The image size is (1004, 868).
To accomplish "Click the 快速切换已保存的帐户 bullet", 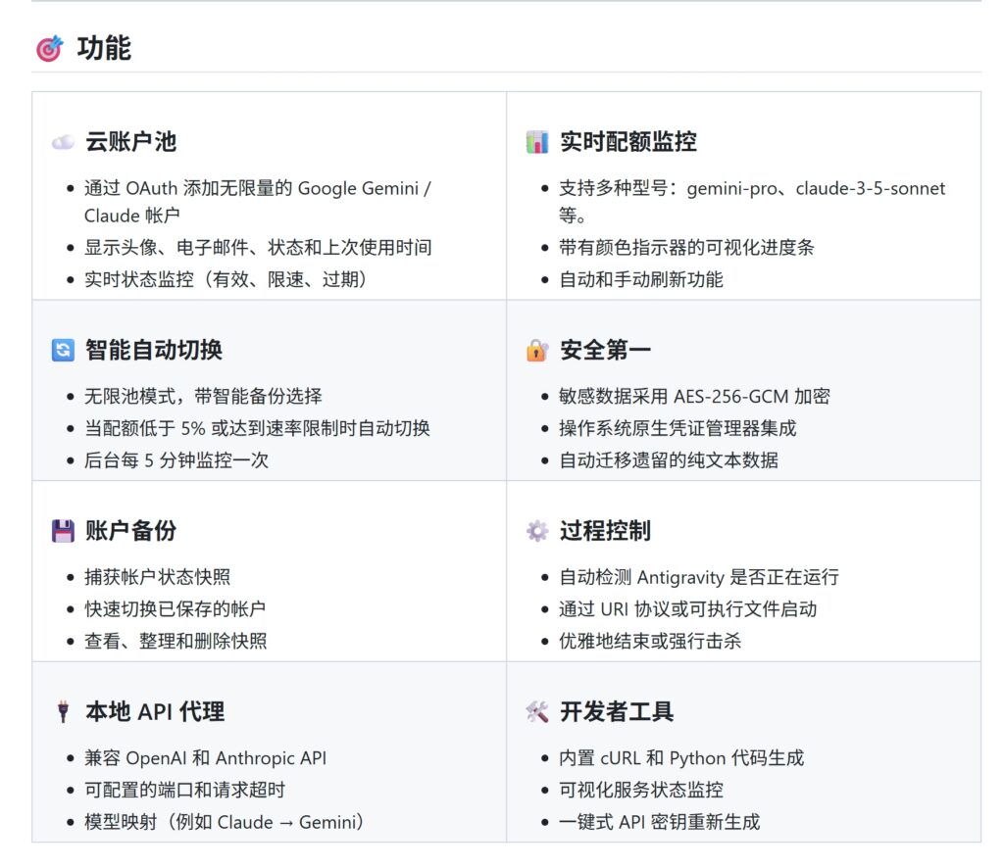I will tap(175, 609).
